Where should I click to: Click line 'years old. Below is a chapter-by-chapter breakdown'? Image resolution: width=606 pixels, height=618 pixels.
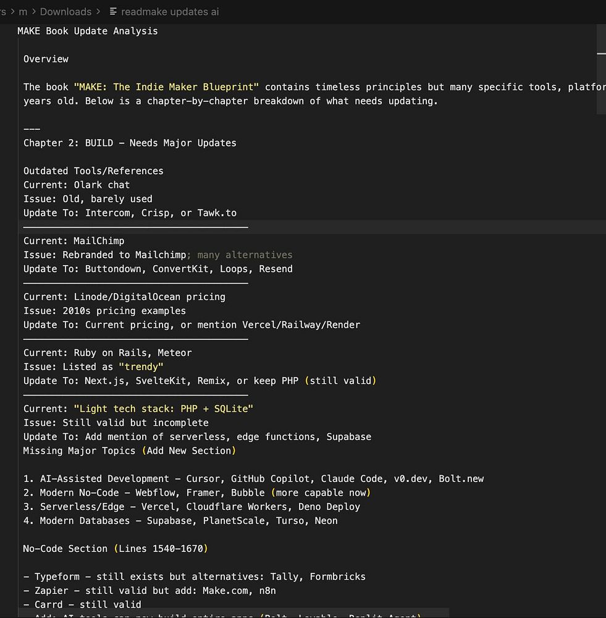230,101
